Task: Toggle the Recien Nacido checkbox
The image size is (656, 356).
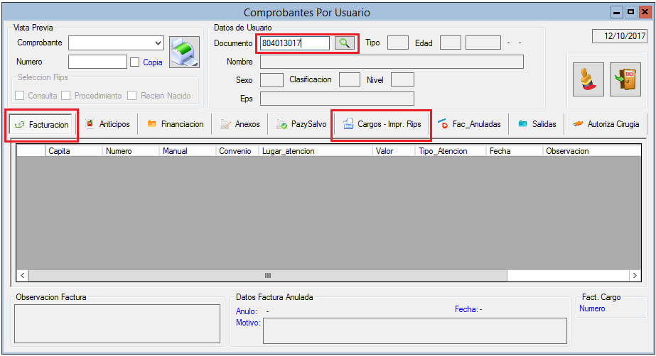Action: (x=131, y=96)
